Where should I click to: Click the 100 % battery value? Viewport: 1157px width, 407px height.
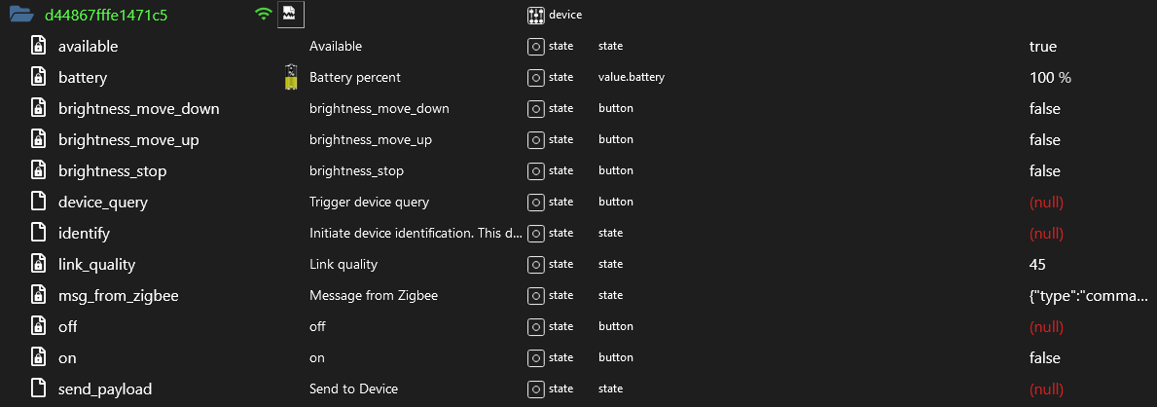coord(1050,78)
